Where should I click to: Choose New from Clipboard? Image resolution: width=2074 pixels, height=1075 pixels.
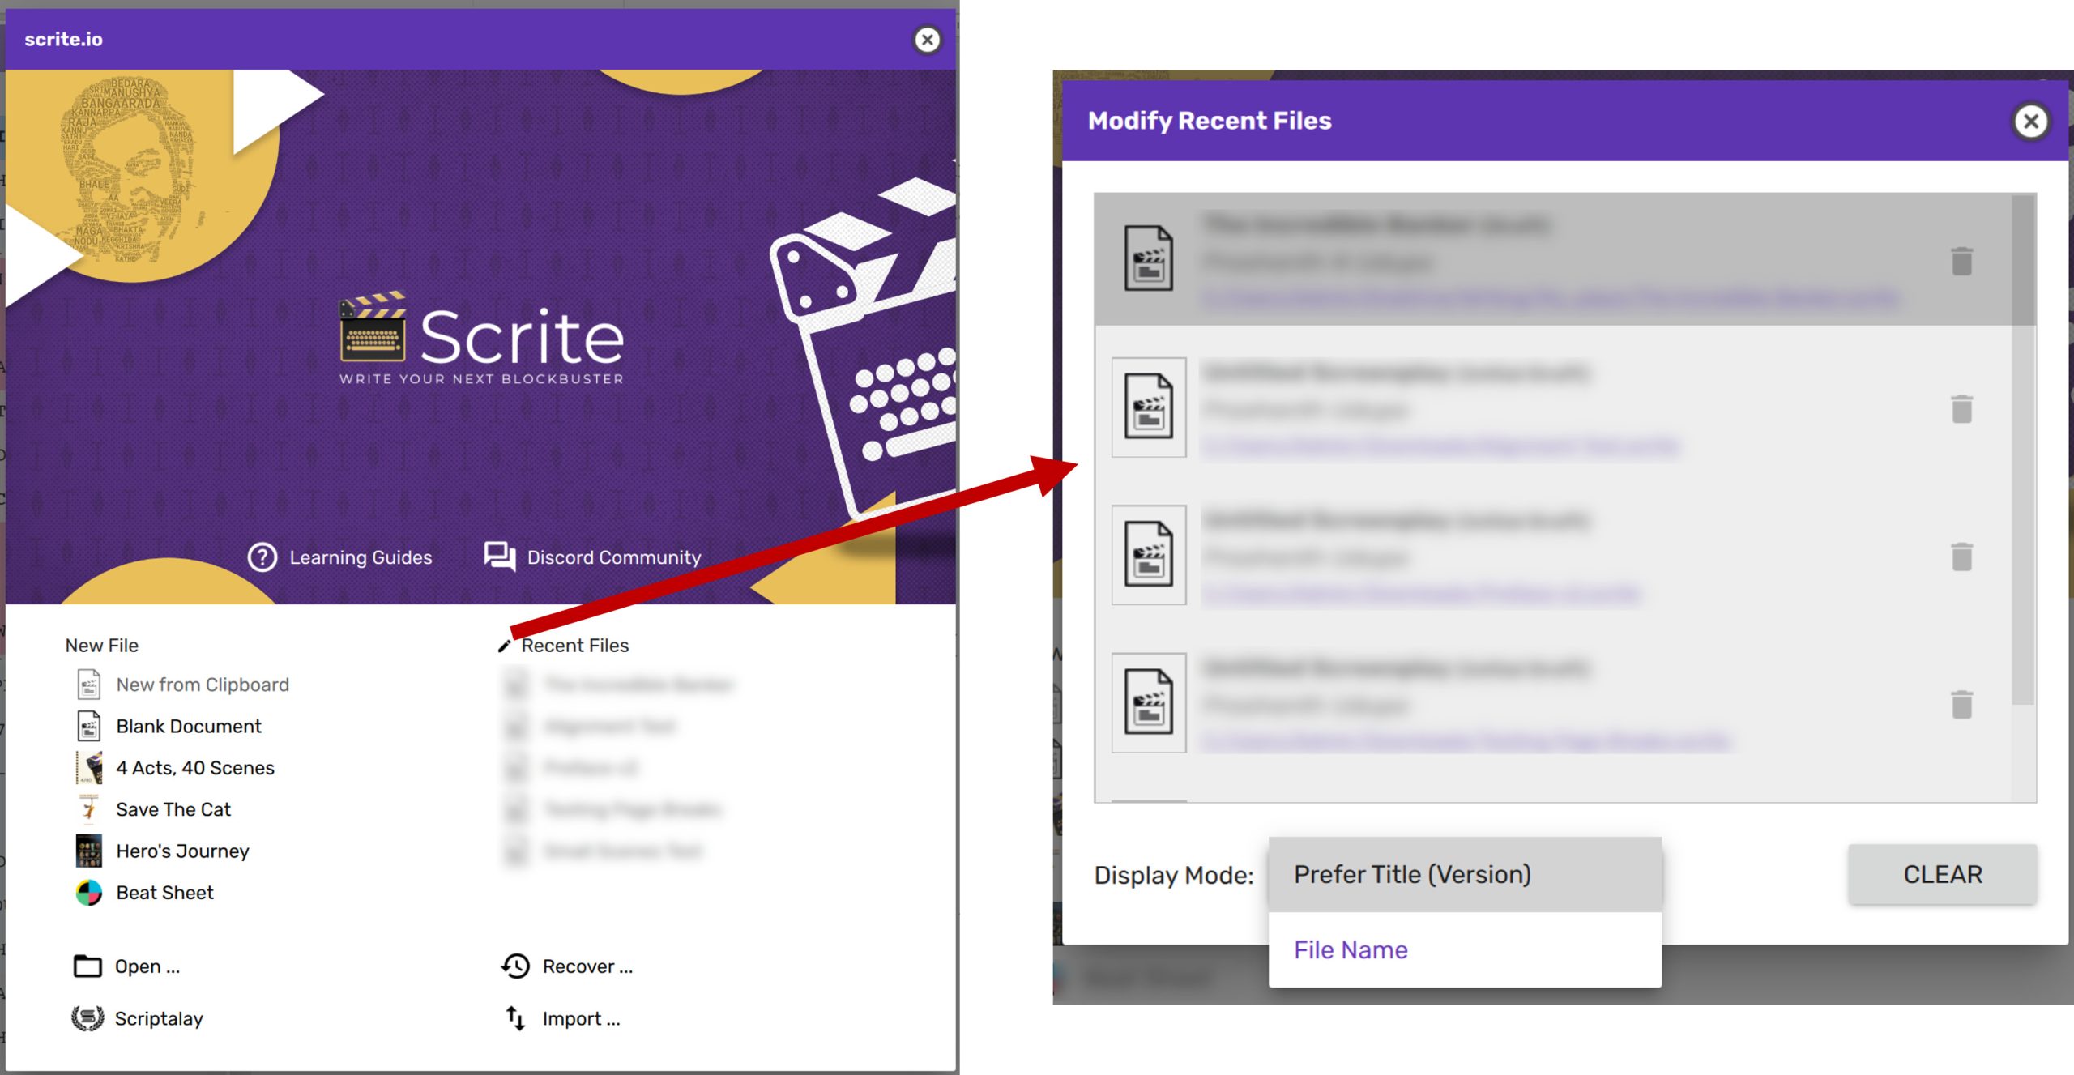coord(203,685)
